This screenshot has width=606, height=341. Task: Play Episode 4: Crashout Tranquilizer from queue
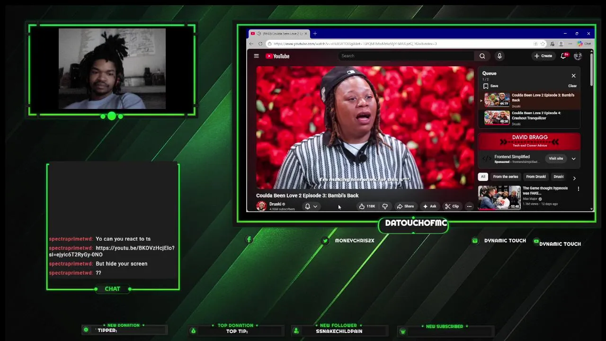point(529,118)
